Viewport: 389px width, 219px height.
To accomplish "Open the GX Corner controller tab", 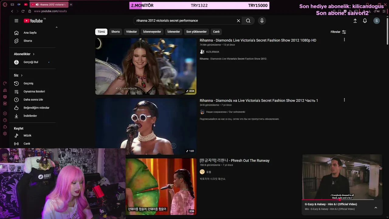I will [x=12, y=5].
